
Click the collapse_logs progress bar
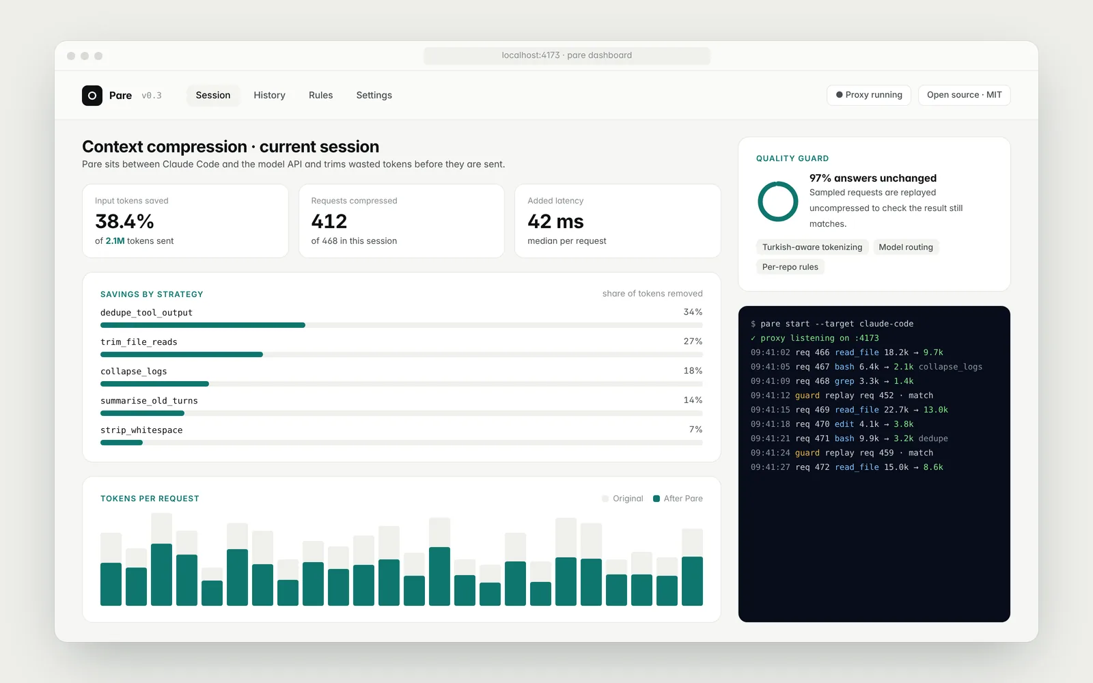pos(402,384)
